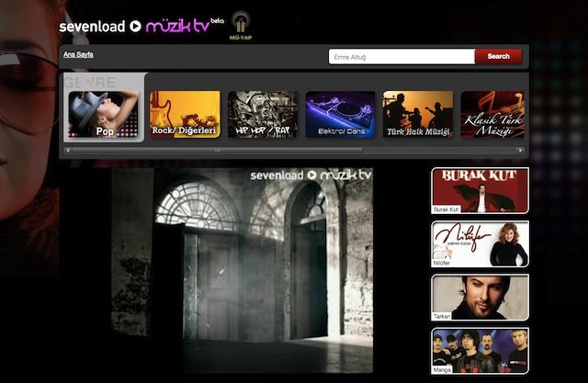Select the Elektro/Dans genre tile

tap(341, 115)
